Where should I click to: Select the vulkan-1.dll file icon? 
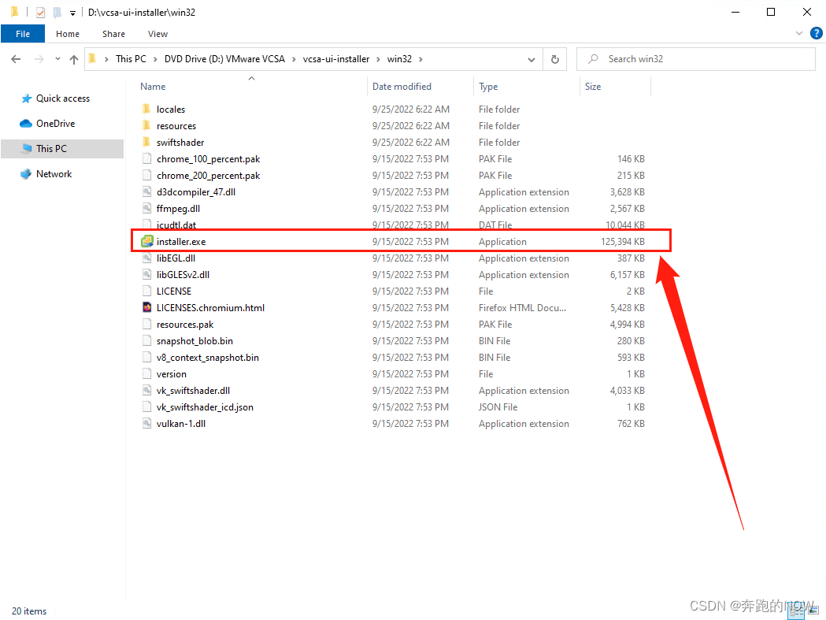tap(147, 423)
